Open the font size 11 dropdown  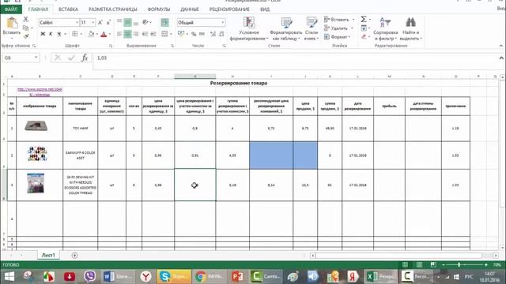[93, 23]
